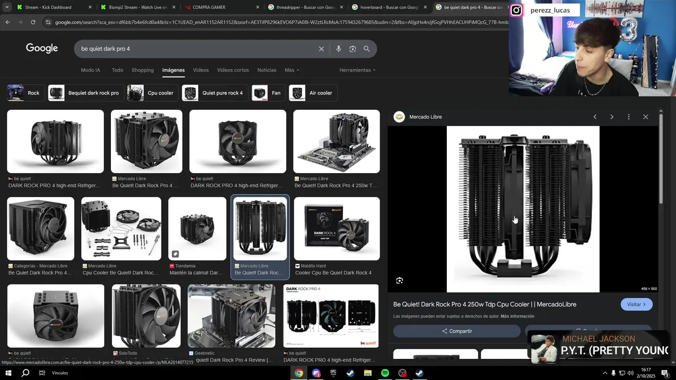Image resolution: width=676 pixels, height=380 pixels.
Task: Open the volume control in system tray
Action: tap(630, 373)
